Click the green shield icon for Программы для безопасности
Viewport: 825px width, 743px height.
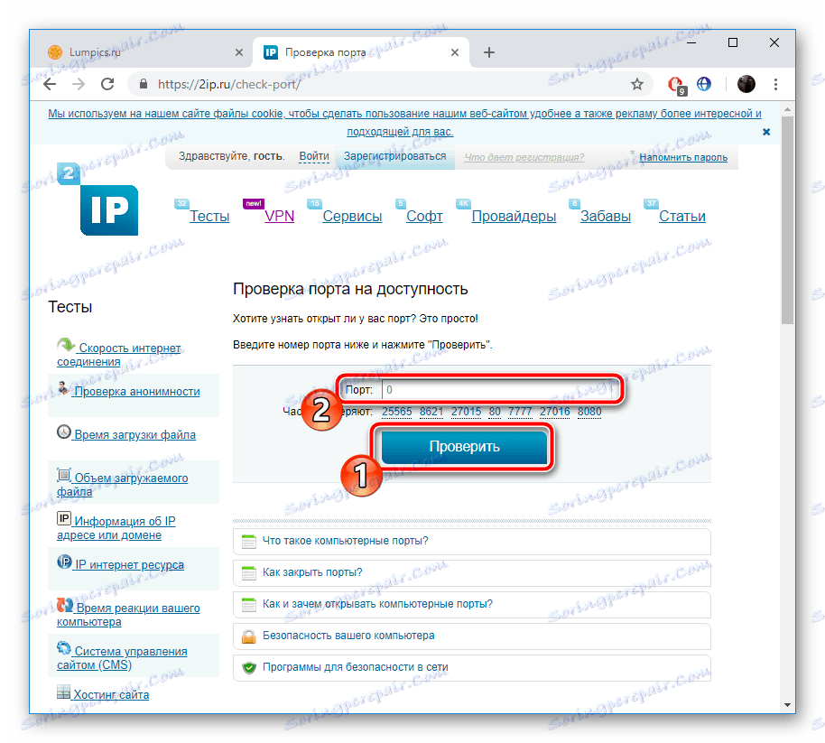(x=251, y=669)
